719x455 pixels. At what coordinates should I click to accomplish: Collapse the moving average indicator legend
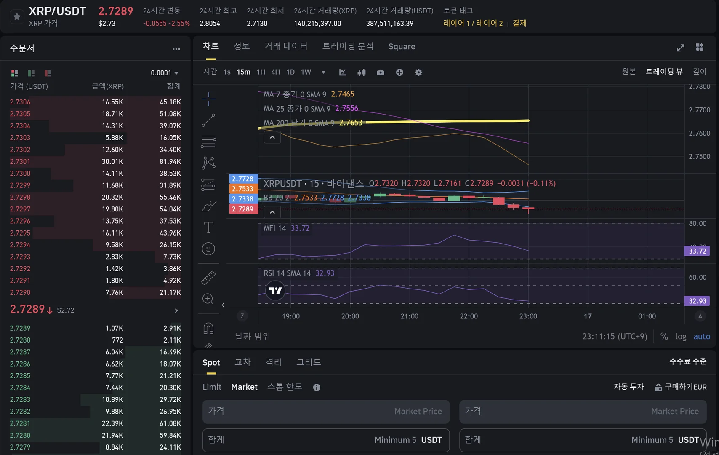(272, 137)
